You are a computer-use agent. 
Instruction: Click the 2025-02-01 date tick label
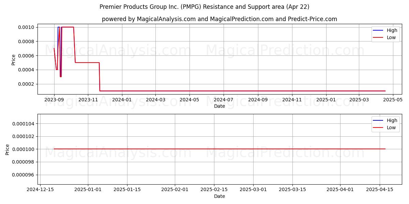click(x=175, y=190)
